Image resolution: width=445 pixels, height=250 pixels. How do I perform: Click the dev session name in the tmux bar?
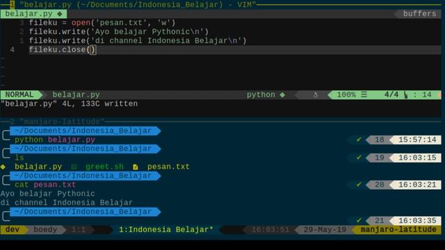13,230
